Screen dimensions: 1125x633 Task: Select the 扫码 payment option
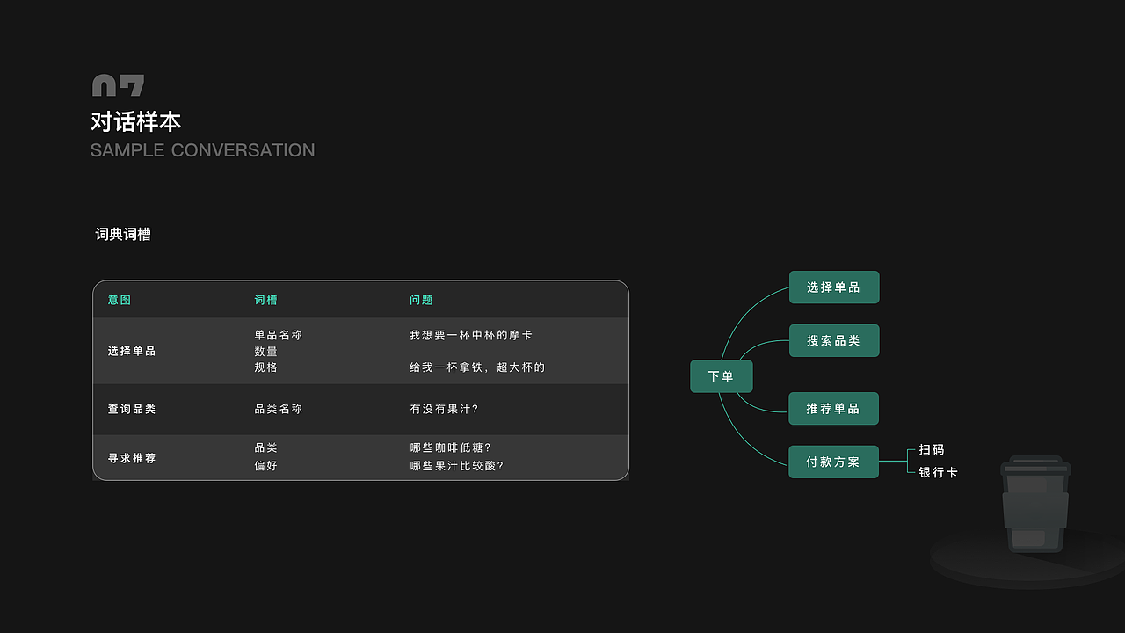[930, 450]
